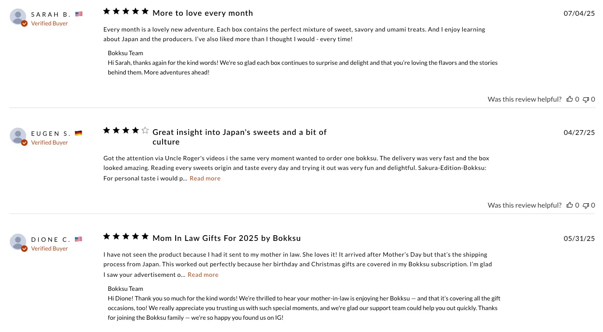603x332 pixels.
Task: Click the US flag beside Sarah B.
Action: tap(78, 14)
